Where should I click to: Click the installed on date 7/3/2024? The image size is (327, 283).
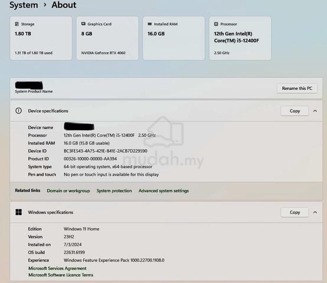tap(73, 245)
